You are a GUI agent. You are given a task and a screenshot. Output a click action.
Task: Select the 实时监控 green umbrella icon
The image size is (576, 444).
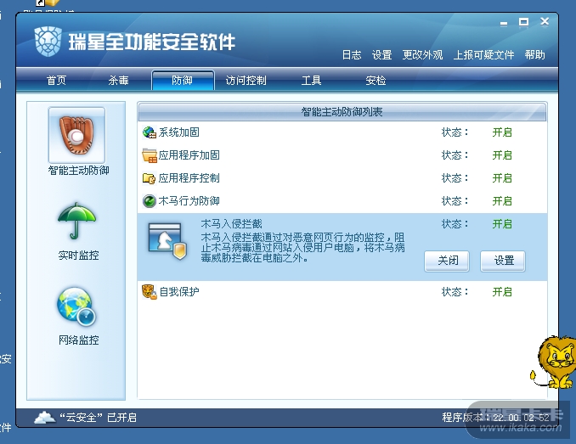[76, 222]
